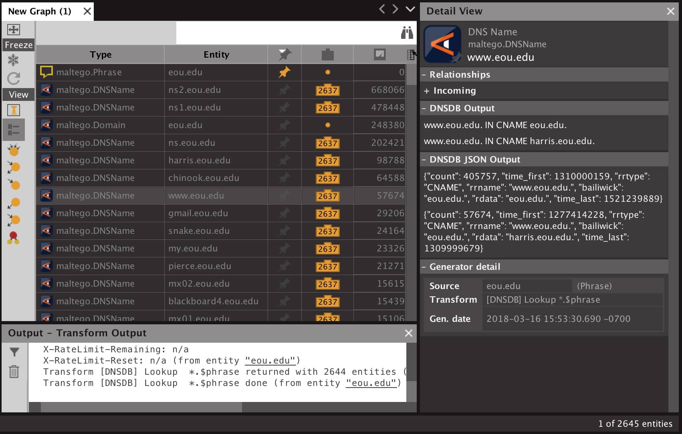
Task: Click the 2637 collection badge for www.eou.edu
Action: tap(327, 196)
